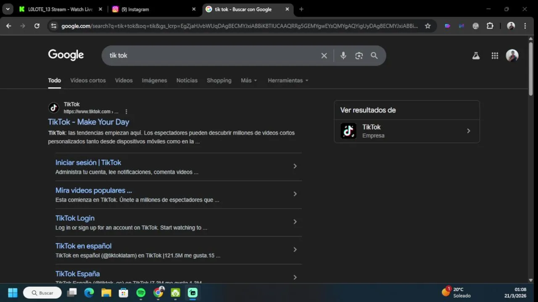Viewport: 538px width, 302px height.
Task: Submit search with magnifying glass icon
Action: (374, 56)
